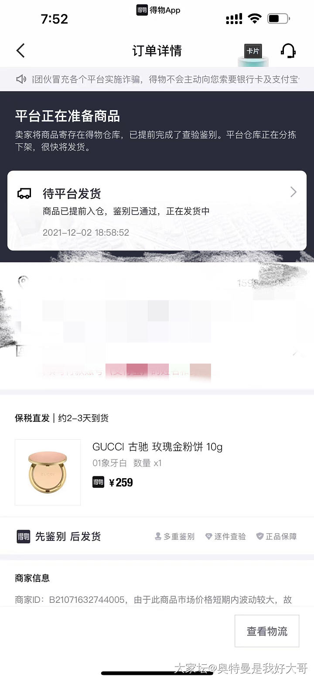Tap the speaker announcement icon
Image resolution: width=314 pixels, height=681 pixels.
(21, 79)
